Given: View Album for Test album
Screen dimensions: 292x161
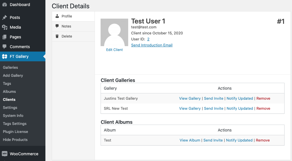Looking at the screenshot, I should point(190,140).
